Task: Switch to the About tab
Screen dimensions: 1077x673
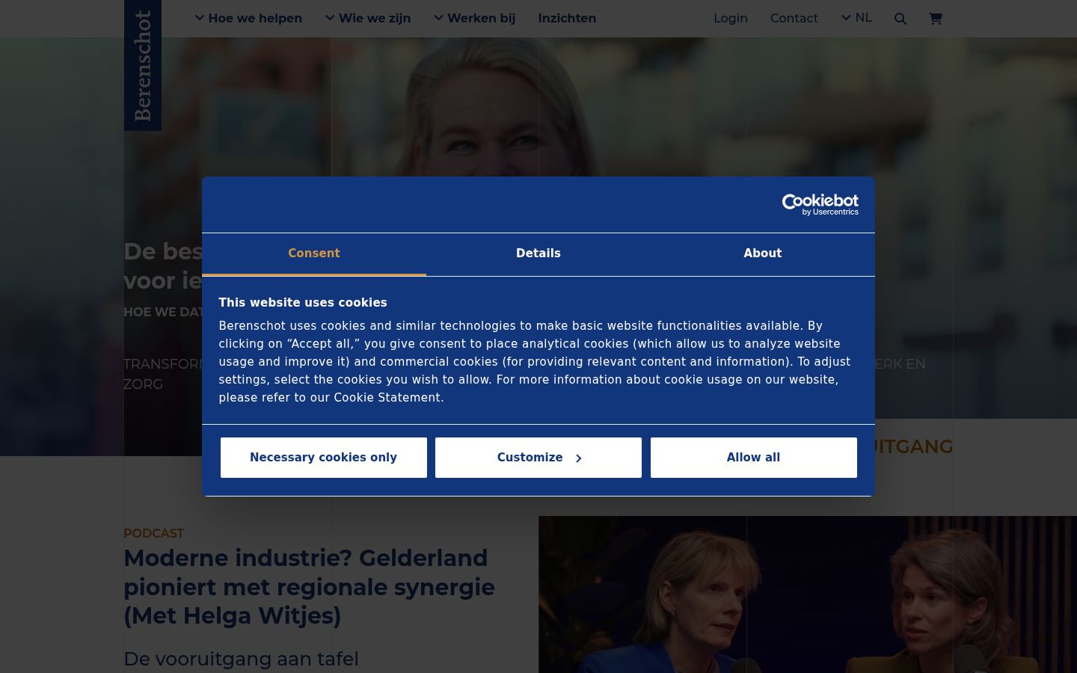Action: [x=763, y=253]
